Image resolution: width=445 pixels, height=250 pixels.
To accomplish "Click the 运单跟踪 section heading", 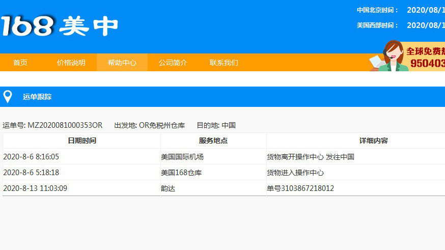I will tap(37, 97).
